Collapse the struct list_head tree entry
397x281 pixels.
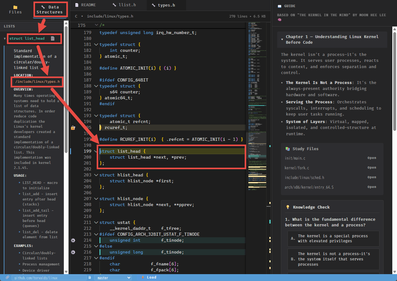[x=5, y=39]
